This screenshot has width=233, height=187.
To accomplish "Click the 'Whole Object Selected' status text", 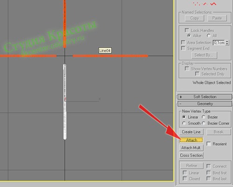I will (x=212, y=83).
